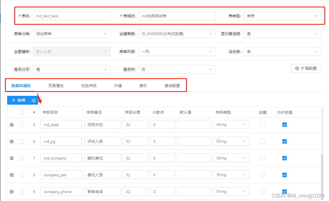
Task: Open the disabled 主题模板 dropdown
Action: pyautogui.click(x=72, y=52)
